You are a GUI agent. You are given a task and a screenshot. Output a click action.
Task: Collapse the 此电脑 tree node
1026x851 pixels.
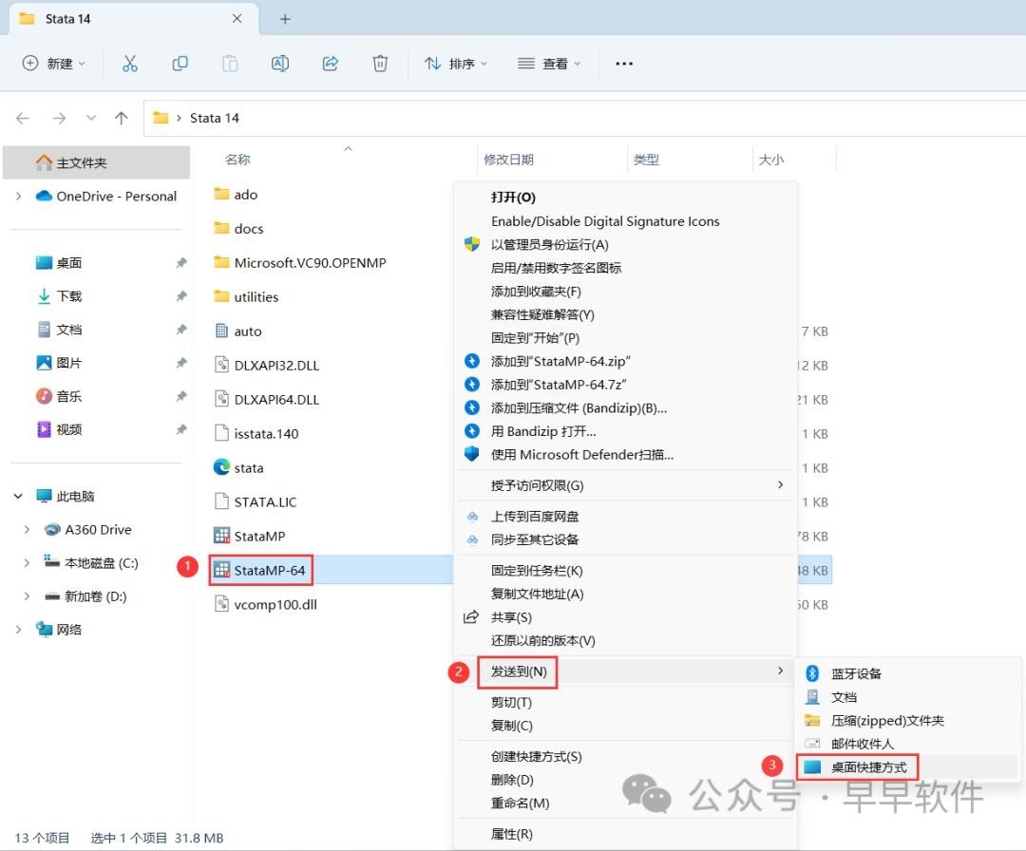[x=18, y=497]
